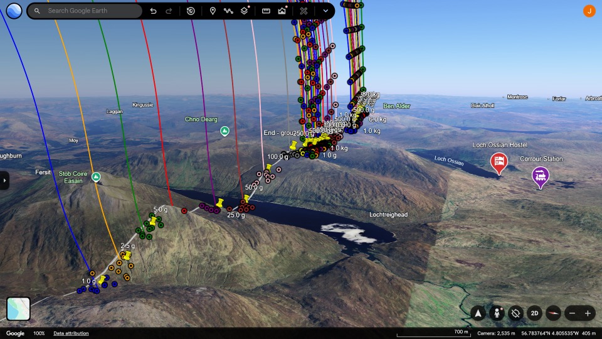Viewport: 602px width, 339px height.
Task: Select the yellow pushpin labeled 25.0 g
Action: (x=219, y=203)
